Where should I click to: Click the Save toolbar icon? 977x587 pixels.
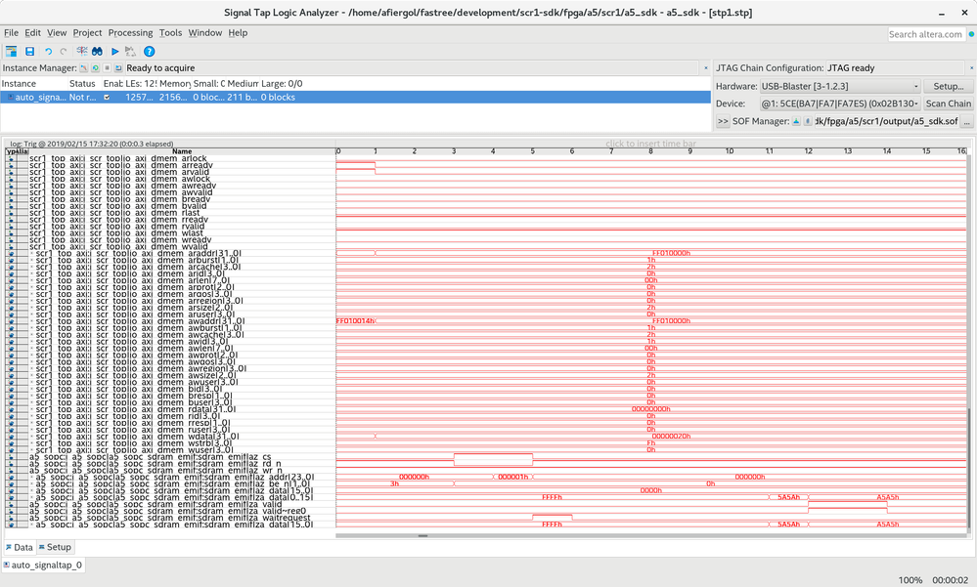29,51
